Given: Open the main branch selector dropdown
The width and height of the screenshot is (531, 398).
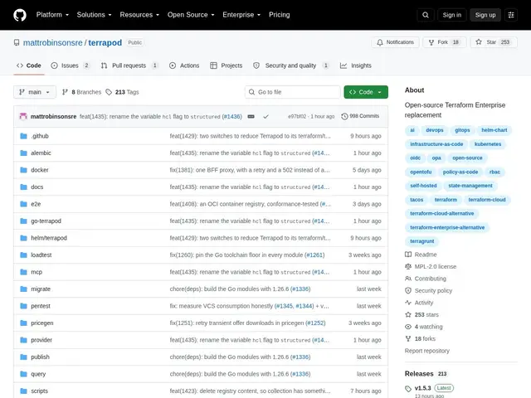Looking at the screenshot, I should tap(35, 92).
